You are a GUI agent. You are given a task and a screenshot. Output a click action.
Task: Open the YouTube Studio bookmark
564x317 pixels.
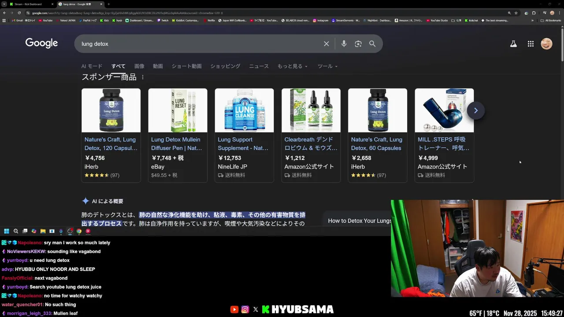[x=437, y=20]
